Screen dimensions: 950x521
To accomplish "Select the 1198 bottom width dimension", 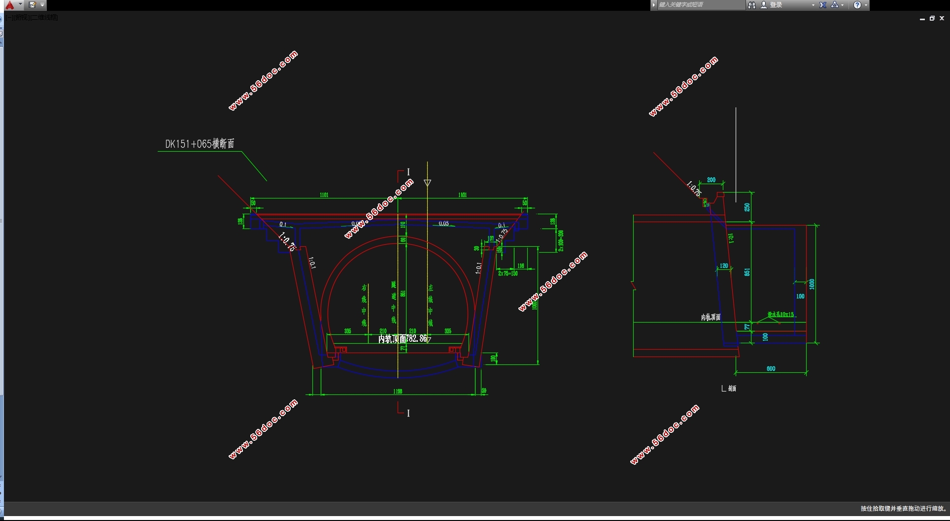I will pyautogui.click(x=398, y=391).
